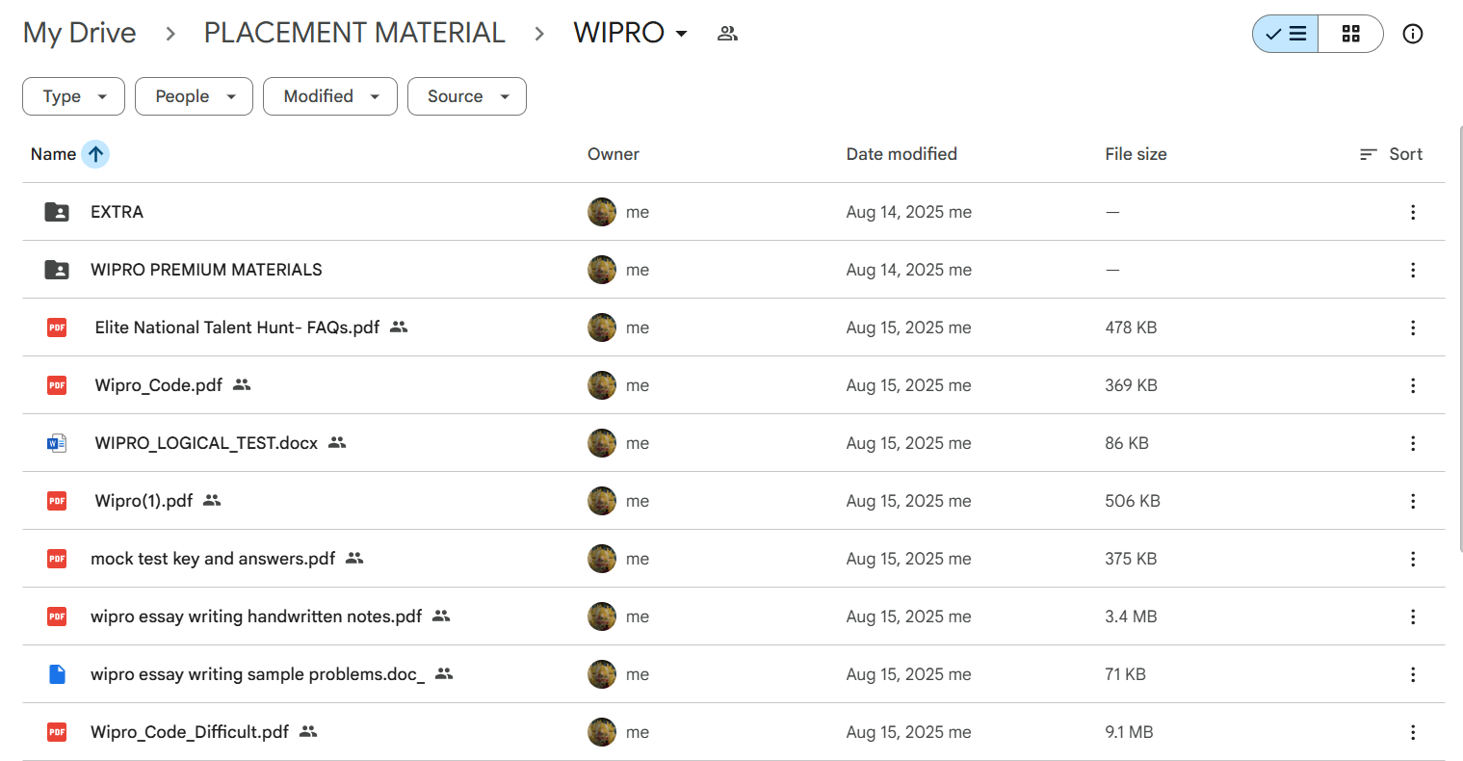Select Elite National Talent Hunt- FAQs.pdf
1463x761 pixels.
[237, 328]
